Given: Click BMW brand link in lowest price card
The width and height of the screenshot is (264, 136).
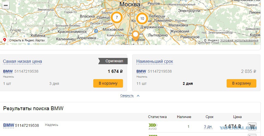Looking at the screenshot, I should [x=8, y=71].
